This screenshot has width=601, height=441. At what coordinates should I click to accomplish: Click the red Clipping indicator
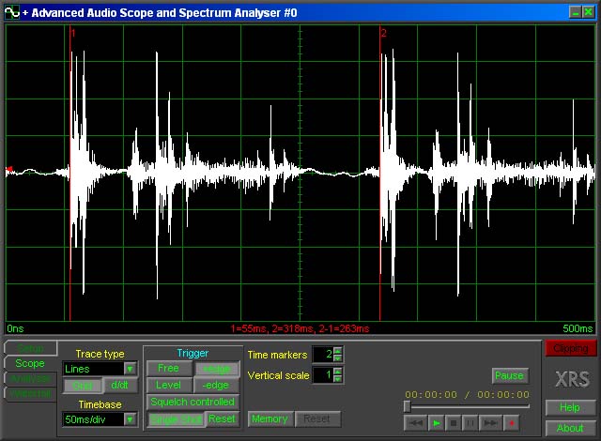(571, 348)
